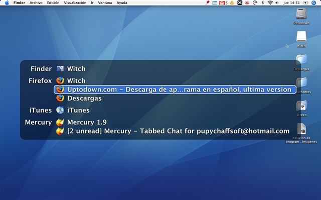Select the Uptodown.com Firefox window entry
The width and height of the screenshot is (321, 200).
175,89
